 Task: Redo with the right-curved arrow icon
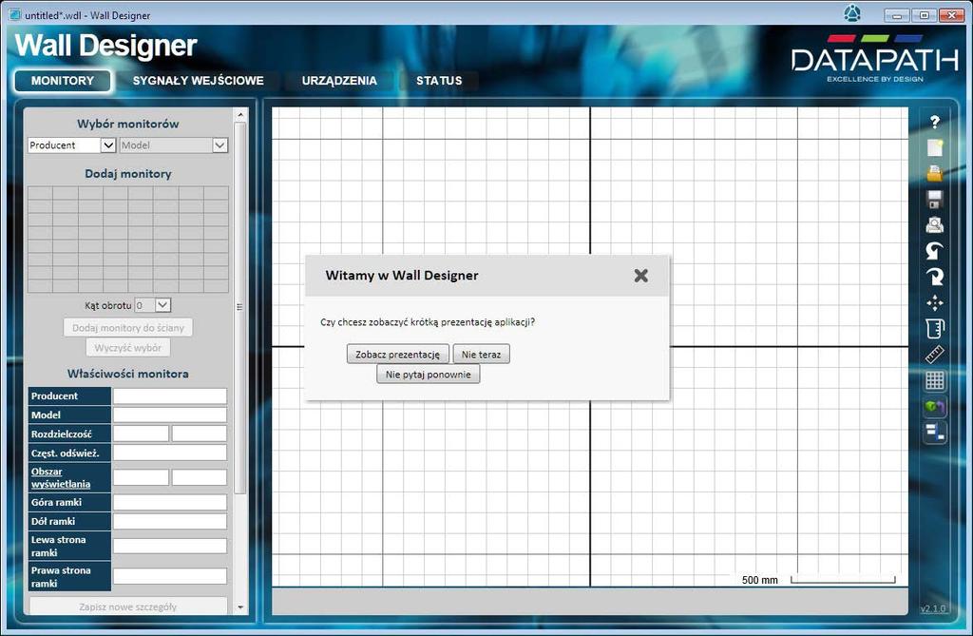pyautogui.click(x=935, y=277)
